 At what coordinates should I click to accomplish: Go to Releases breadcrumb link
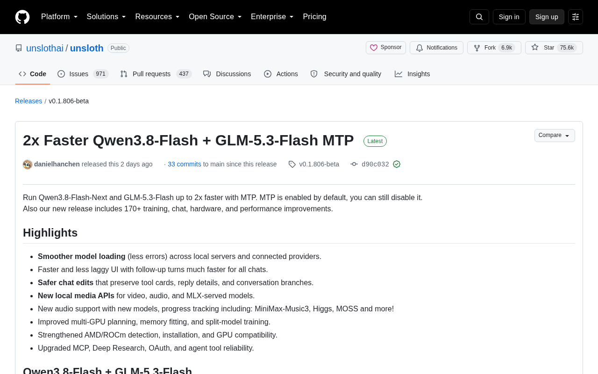click(x=28, y=101)
